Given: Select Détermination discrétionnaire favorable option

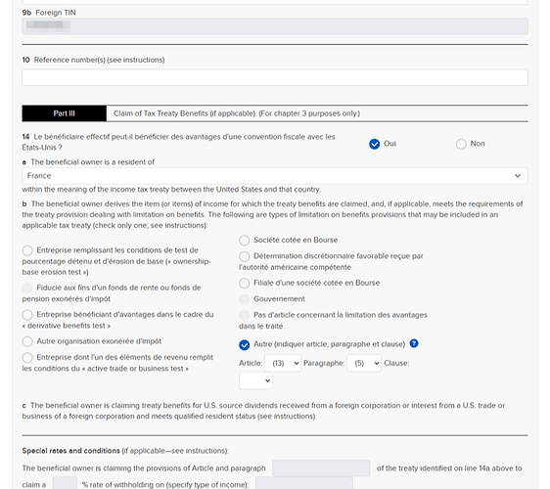Looking at the screenshot, I should (x=244, y=256).
